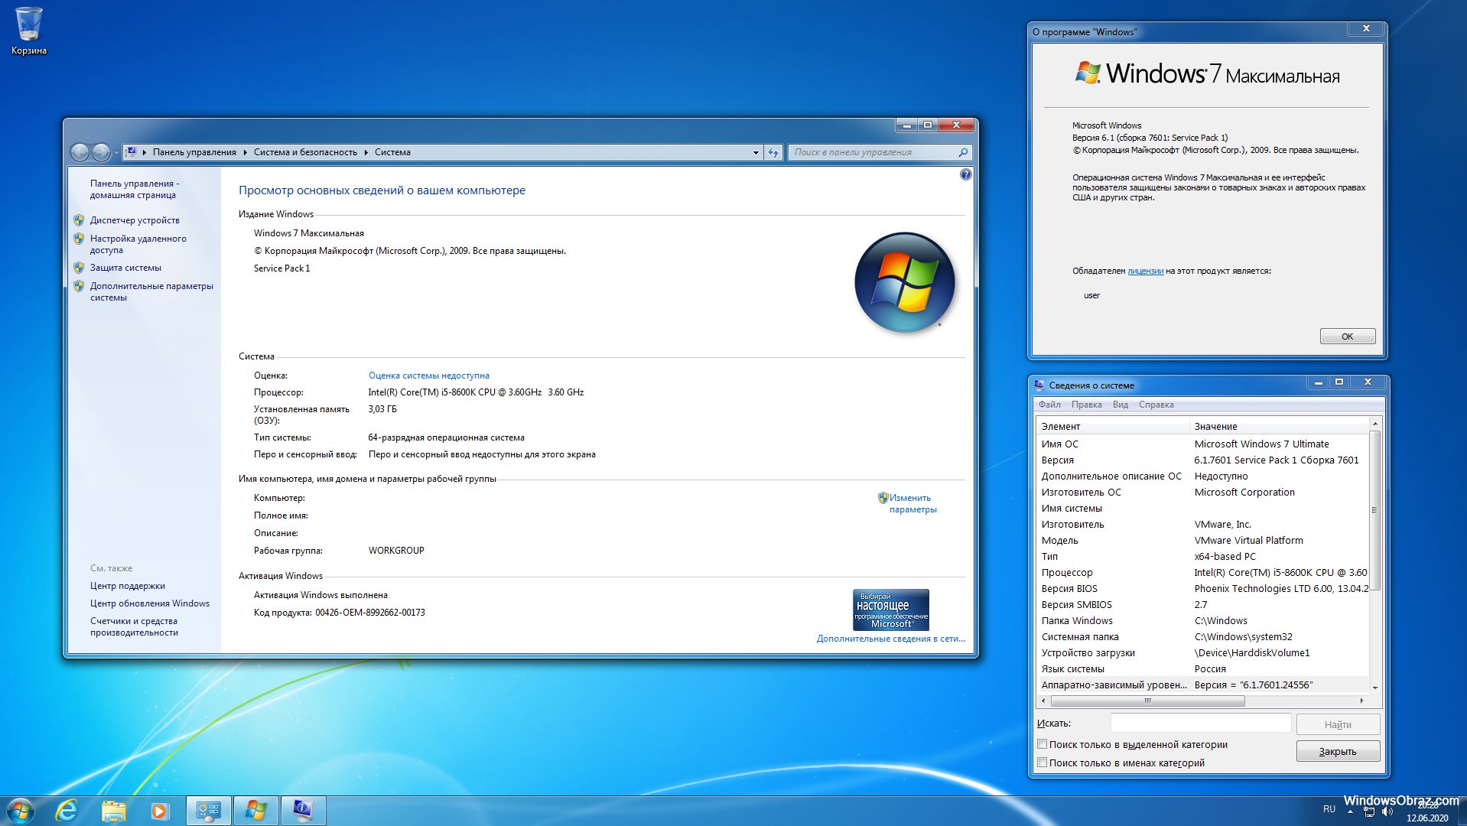Launch Internet Explorer from the taskbar

pyautogui.click(x=67, y=811)
